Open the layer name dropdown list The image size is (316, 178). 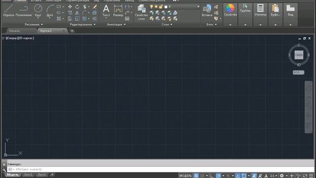pyautogui.click(x=198, y=7)
